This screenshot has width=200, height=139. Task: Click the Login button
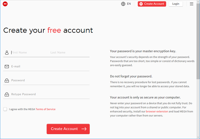point(176,4)
